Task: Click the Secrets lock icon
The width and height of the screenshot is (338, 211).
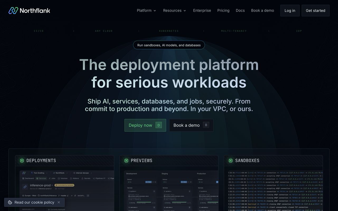Action: (x=82, y=178)
